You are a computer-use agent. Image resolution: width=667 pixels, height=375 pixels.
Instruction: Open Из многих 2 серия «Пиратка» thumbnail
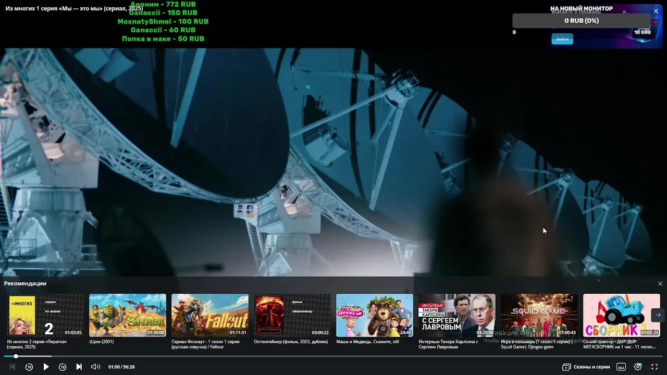[x=45, y=315]
